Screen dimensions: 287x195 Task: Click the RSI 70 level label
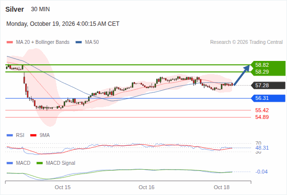(x=258, y=143)
